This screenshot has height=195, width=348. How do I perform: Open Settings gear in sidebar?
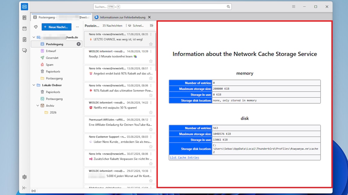(x=24, y=177)
